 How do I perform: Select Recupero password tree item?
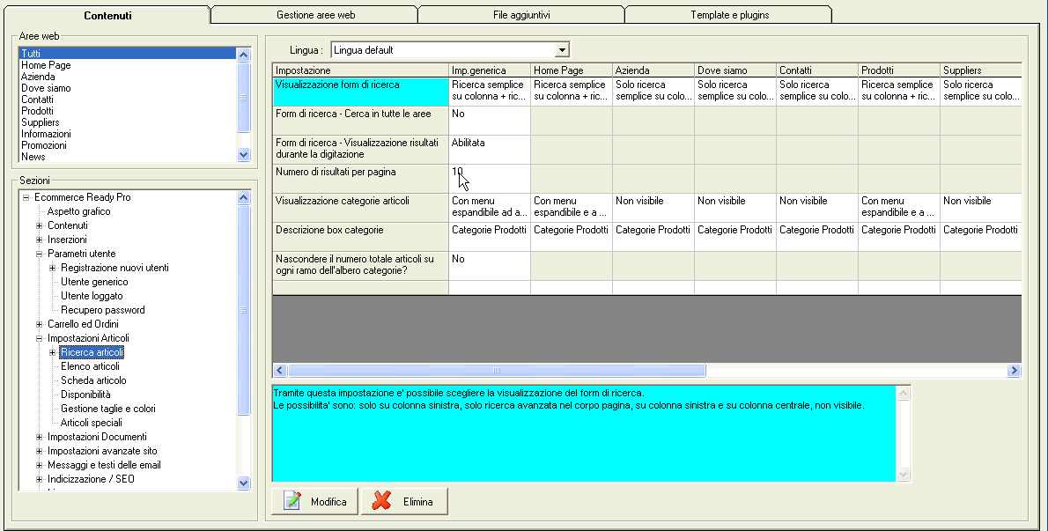coord(102,310)
